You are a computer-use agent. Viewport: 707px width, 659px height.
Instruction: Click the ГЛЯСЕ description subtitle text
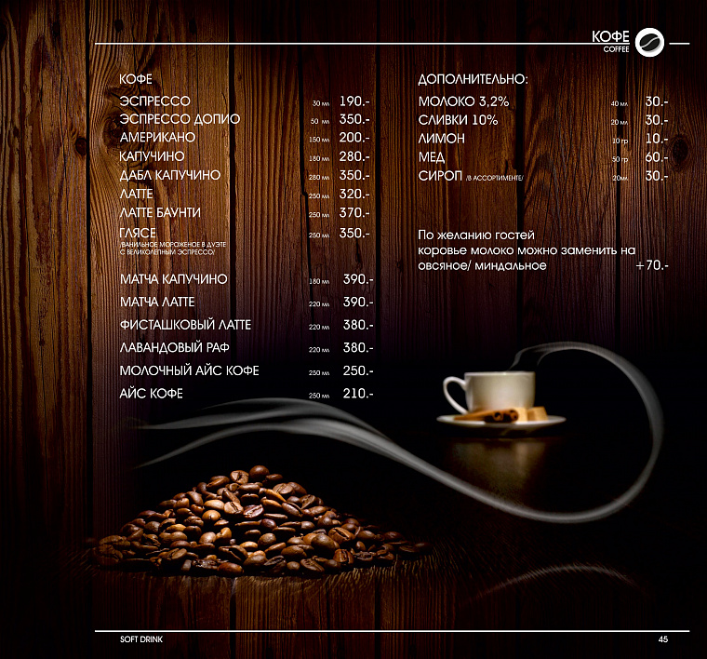click(173, 249)
